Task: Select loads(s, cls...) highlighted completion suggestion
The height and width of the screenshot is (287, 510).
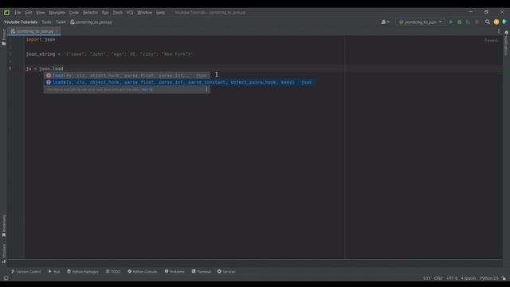Action: (179, 82)
